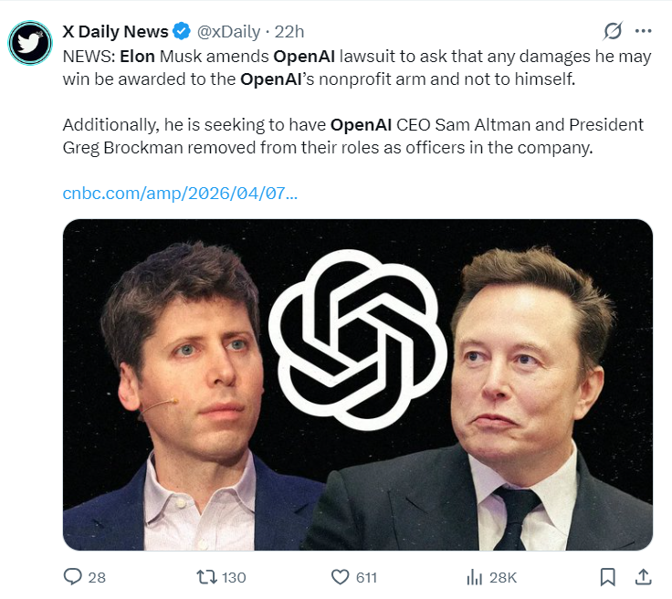Open the share upload icon
This screenshot has width=672, height=599.
pos(643,577)
